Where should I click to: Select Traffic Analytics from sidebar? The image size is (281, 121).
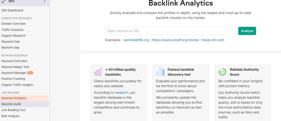click(12, 29)
